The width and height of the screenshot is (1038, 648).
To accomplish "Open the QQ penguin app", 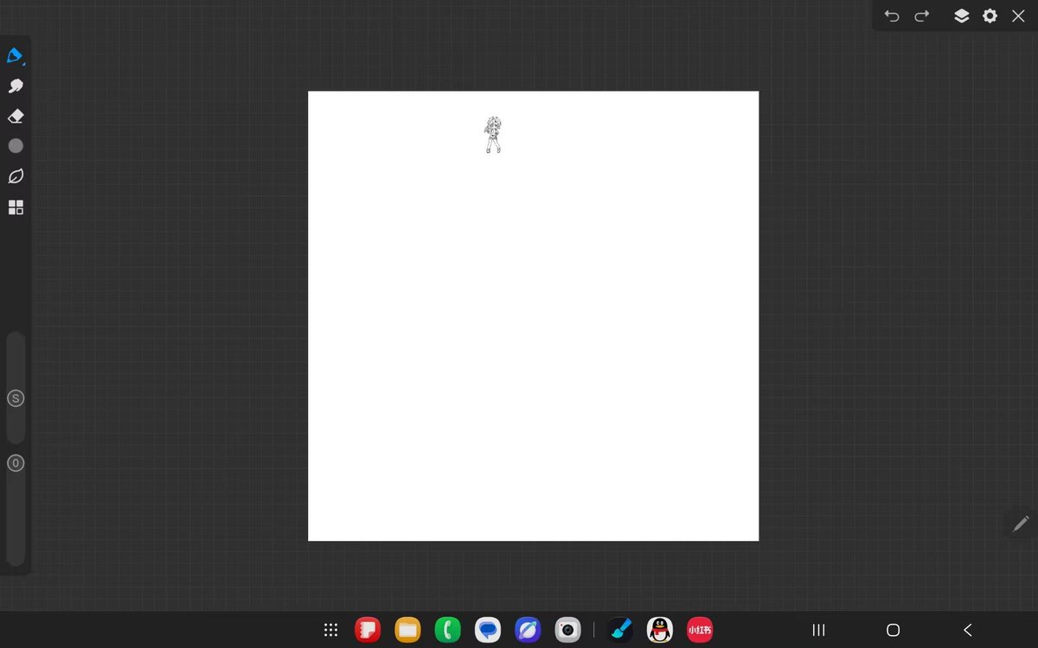I will coord(660,630).
